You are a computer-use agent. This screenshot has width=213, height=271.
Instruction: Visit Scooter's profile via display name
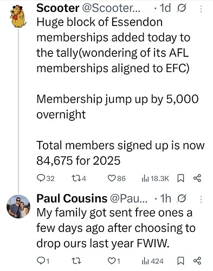coord(58,8)
